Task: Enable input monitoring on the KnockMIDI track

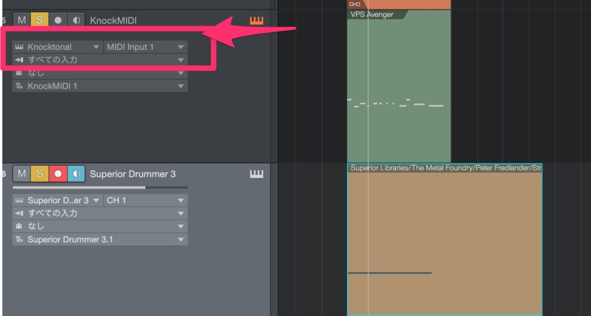Action: [76, 20]
